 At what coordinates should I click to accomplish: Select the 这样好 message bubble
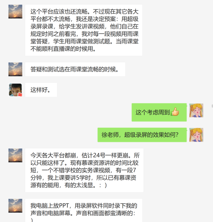tap(41, 90)
